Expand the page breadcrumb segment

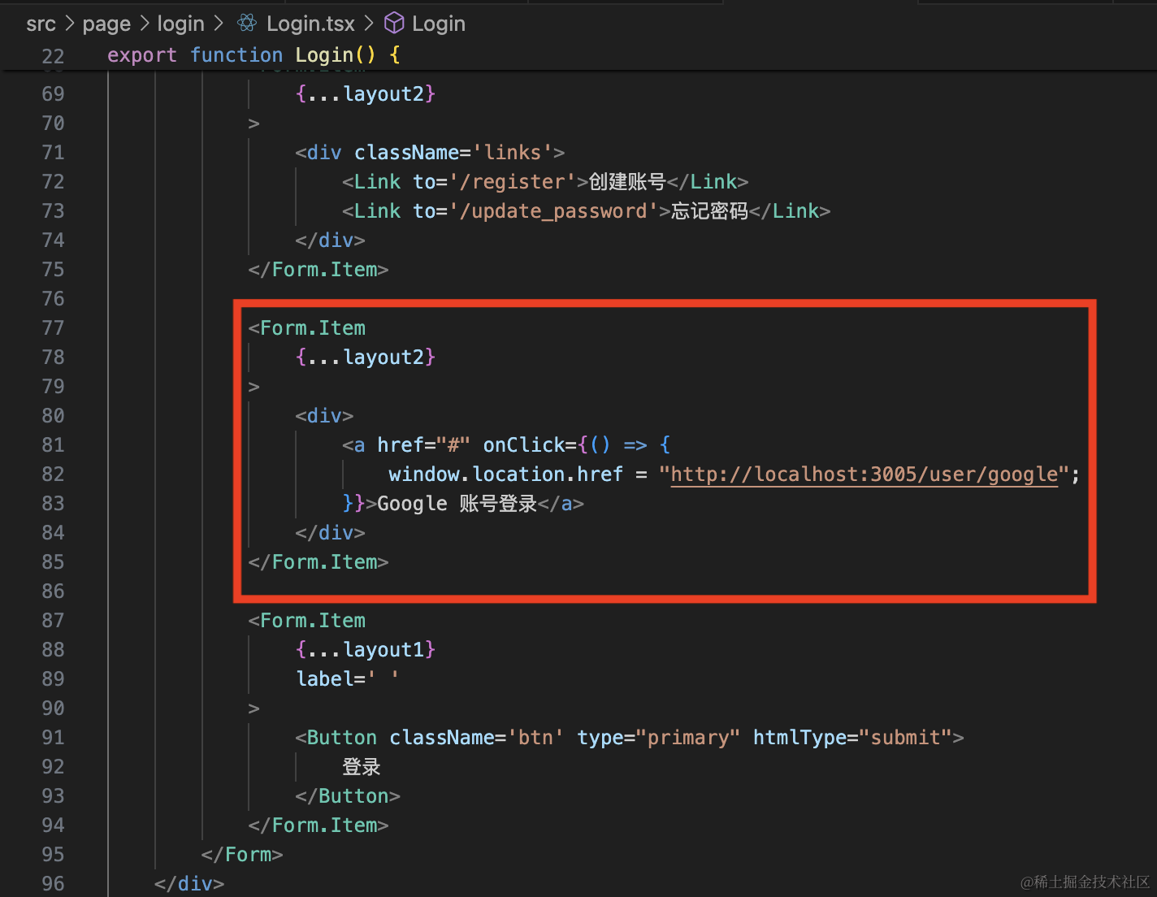coord(106,24)
